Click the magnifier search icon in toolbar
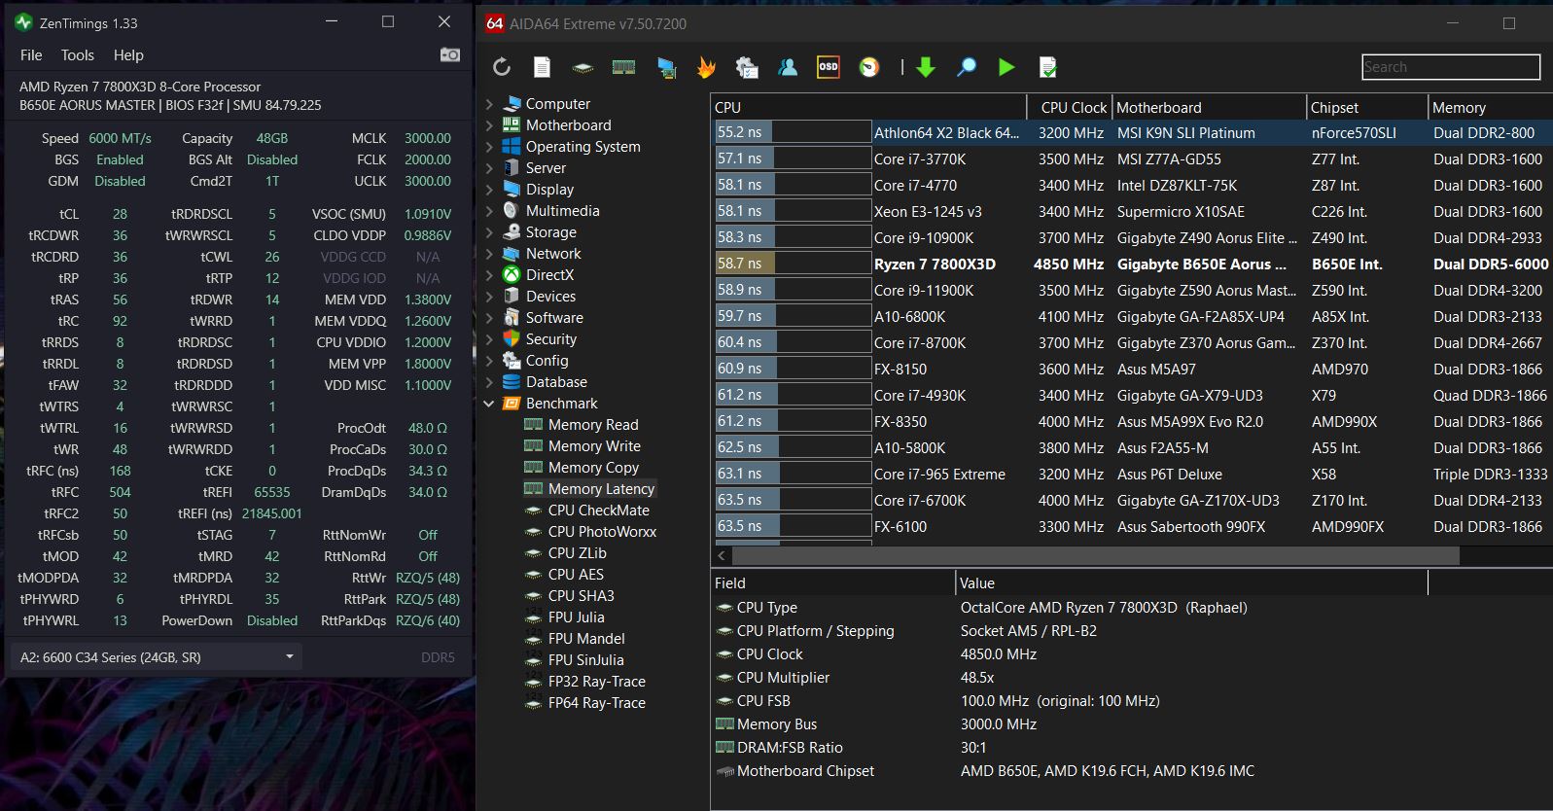1553x811 pixels. point(967,67)
